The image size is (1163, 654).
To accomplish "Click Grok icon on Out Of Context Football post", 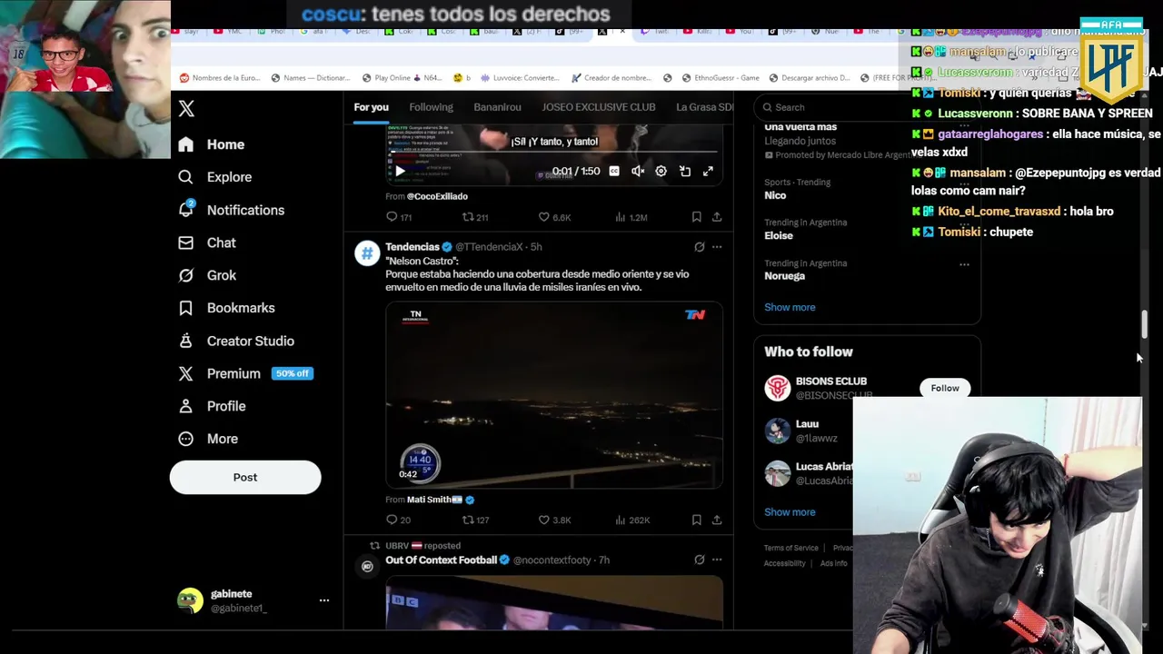I will pyautogui.click(x=699, y=560).
